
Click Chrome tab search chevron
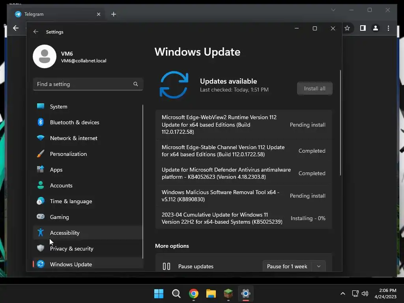click(x=333, y=10)
